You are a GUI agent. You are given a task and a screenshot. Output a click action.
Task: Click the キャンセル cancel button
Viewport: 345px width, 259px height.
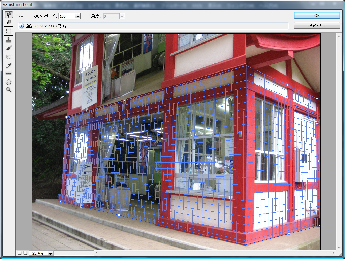pyautogui.click(x=317, y=26)
